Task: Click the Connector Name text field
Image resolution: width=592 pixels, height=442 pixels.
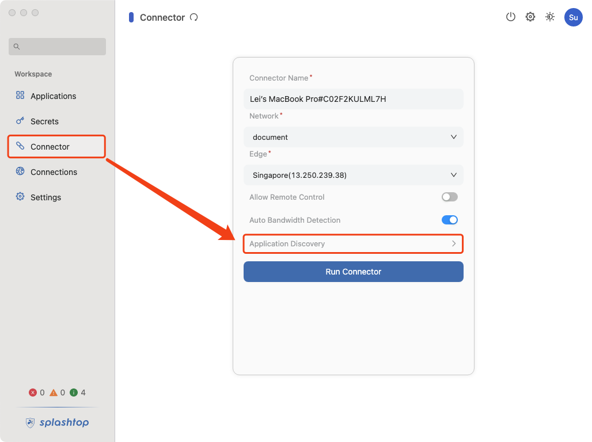Action: (353, 99)
